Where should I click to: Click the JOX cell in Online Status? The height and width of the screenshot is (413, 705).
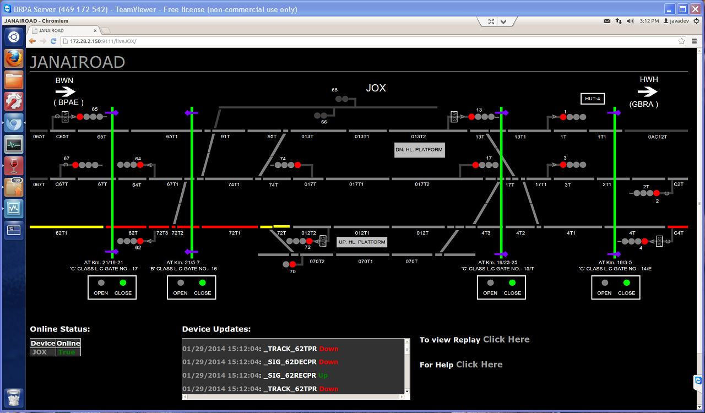click(42, 352)
